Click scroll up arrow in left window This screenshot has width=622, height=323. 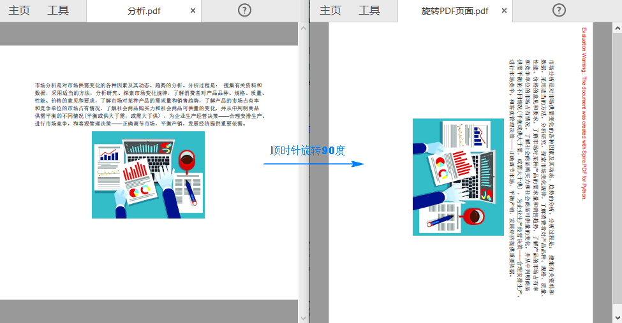[304, 28]
